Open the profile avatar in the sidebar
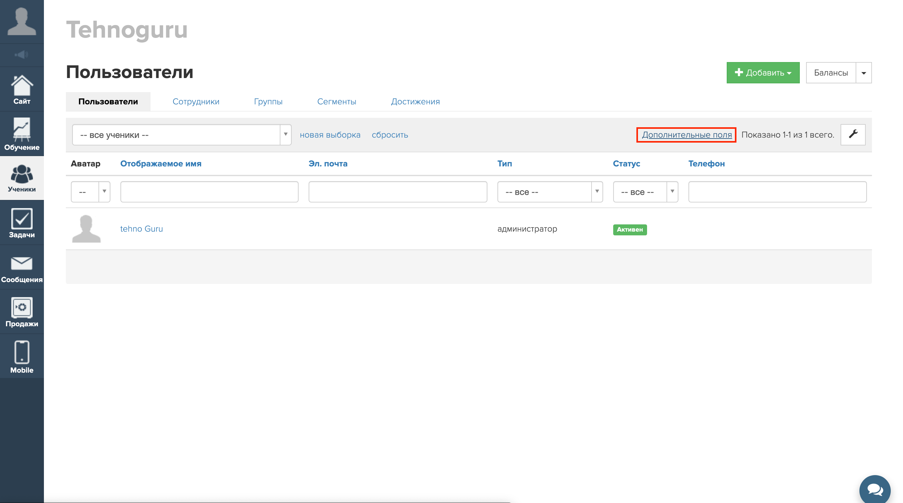Viewport: 903px width, 503px height. pyautogui.click(x=22, y=21)
